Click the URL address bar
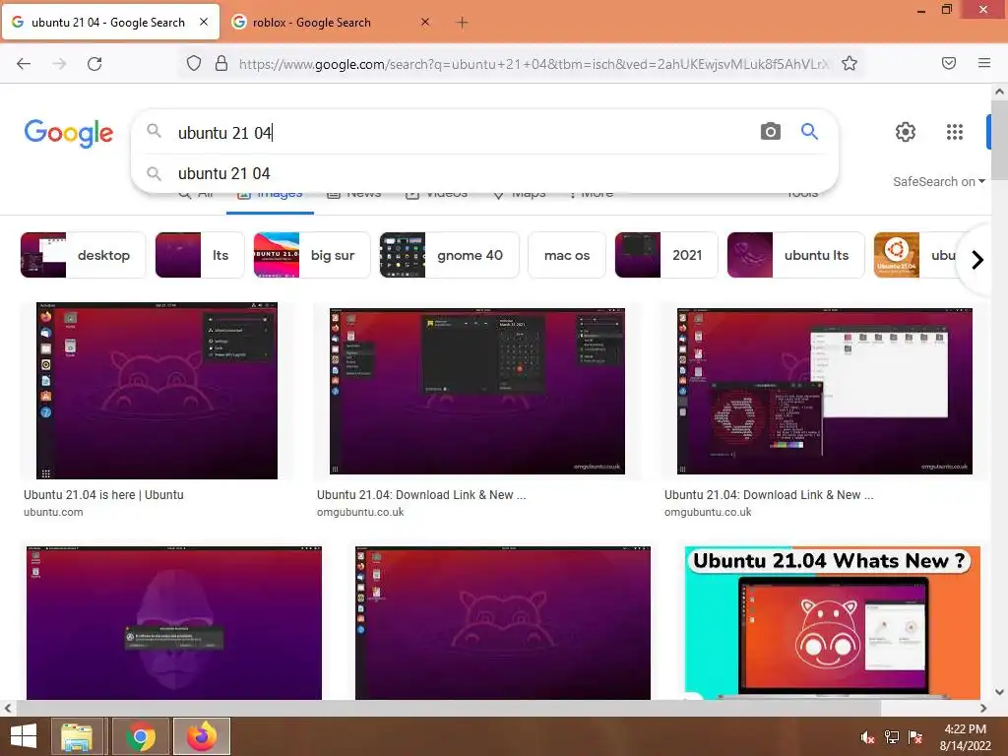Image resolution: width=1008 pixels, height=756 pixels. tap(534, 64)
